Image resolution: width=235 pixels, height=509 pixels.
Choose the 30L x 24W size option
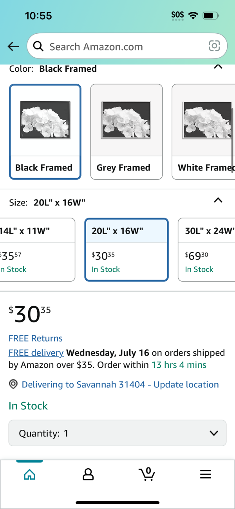click(x=206, y=249)
